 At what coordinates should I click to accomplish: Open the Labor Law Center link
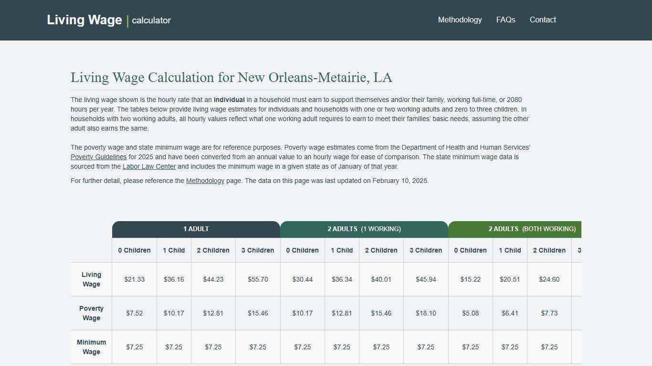pos(149,166)
